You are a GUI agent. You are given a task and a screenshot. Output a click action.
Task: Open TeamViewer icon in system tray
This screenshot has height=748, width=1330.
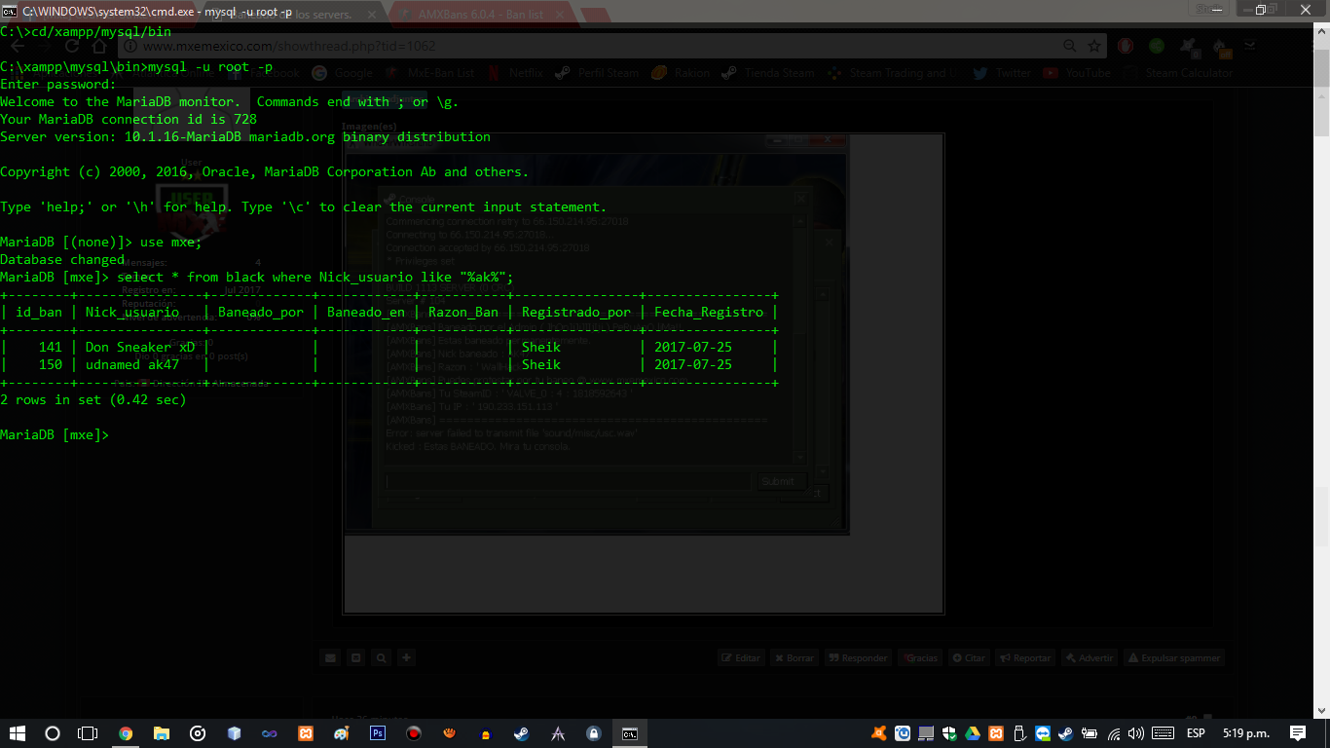coord(1043,733)
